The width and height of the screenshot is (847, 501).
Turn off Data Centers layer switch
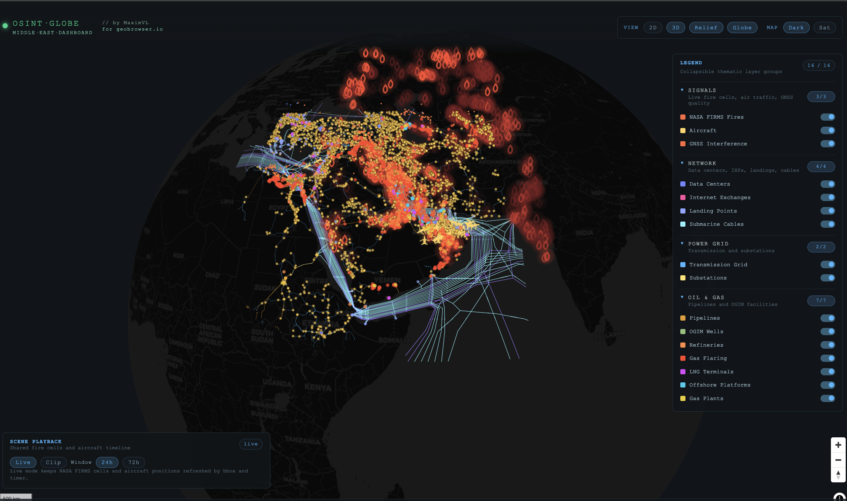click(x=827, y=184)
